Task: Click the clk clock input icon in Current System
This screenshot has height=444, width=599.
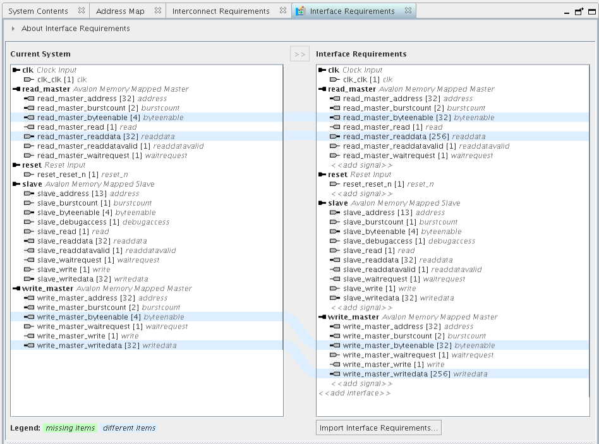Action: tap(16, 70)
